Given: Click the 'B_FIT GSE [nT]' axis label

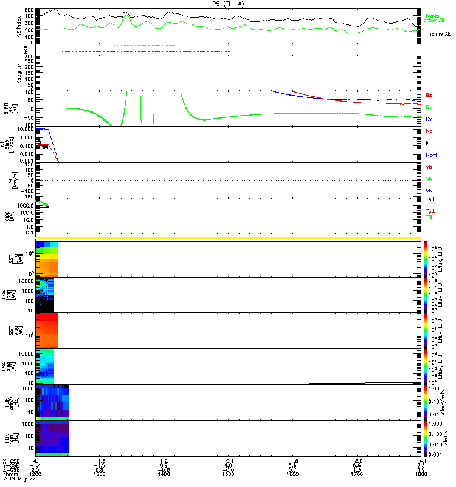Looking at the screenshot, I should tap(10, 109).
